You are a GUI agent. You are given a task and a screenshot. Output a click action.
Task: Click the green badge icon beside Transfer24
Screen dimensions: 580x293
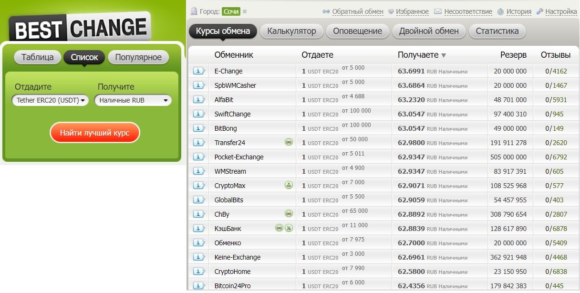point(289,142)
